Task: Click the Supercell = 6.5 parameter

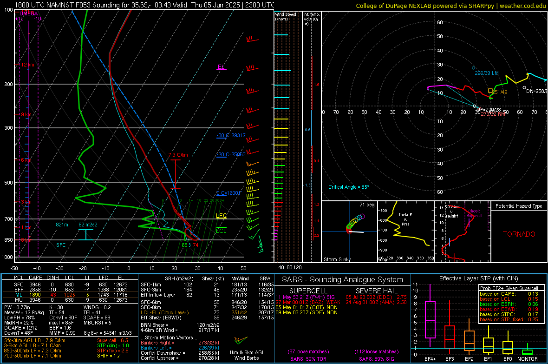Action: tap(112, 341)
